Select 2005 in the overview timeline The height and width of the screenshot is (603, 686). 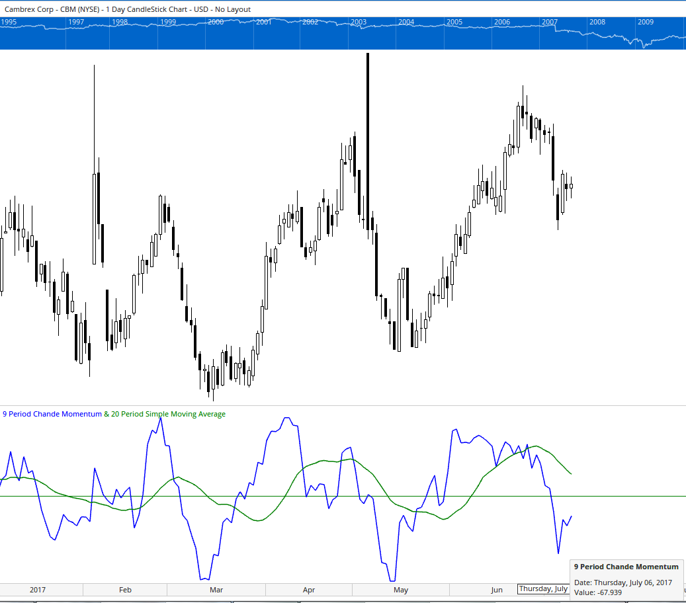(x=454, y=22)
